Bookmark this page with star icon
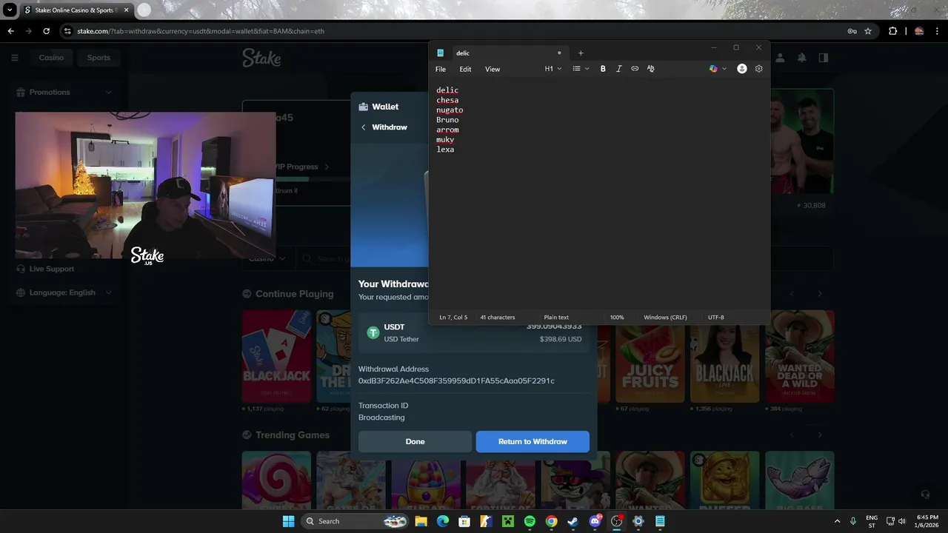Screen dimensions: 948x533 (x=868, y=31)
